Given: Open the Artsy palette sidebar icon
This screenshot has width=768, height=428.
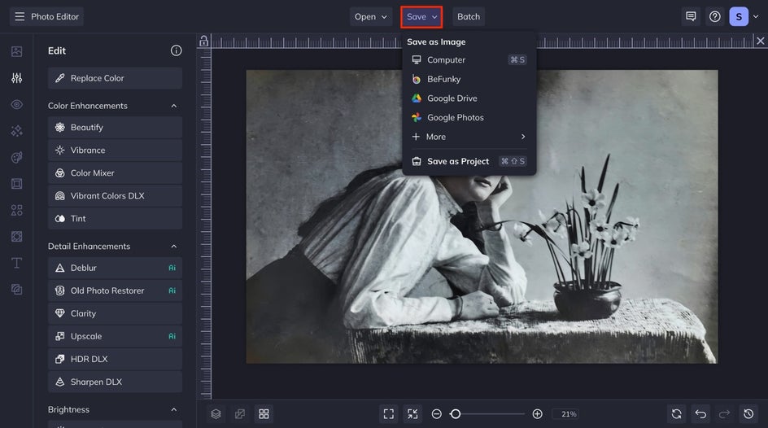Looking at the screenshot, I should click(x=16, y=157).
